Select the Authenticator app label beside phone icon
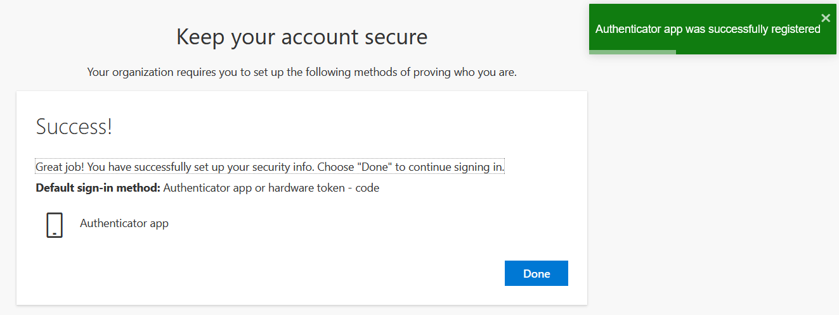 (x=124, y=223)
